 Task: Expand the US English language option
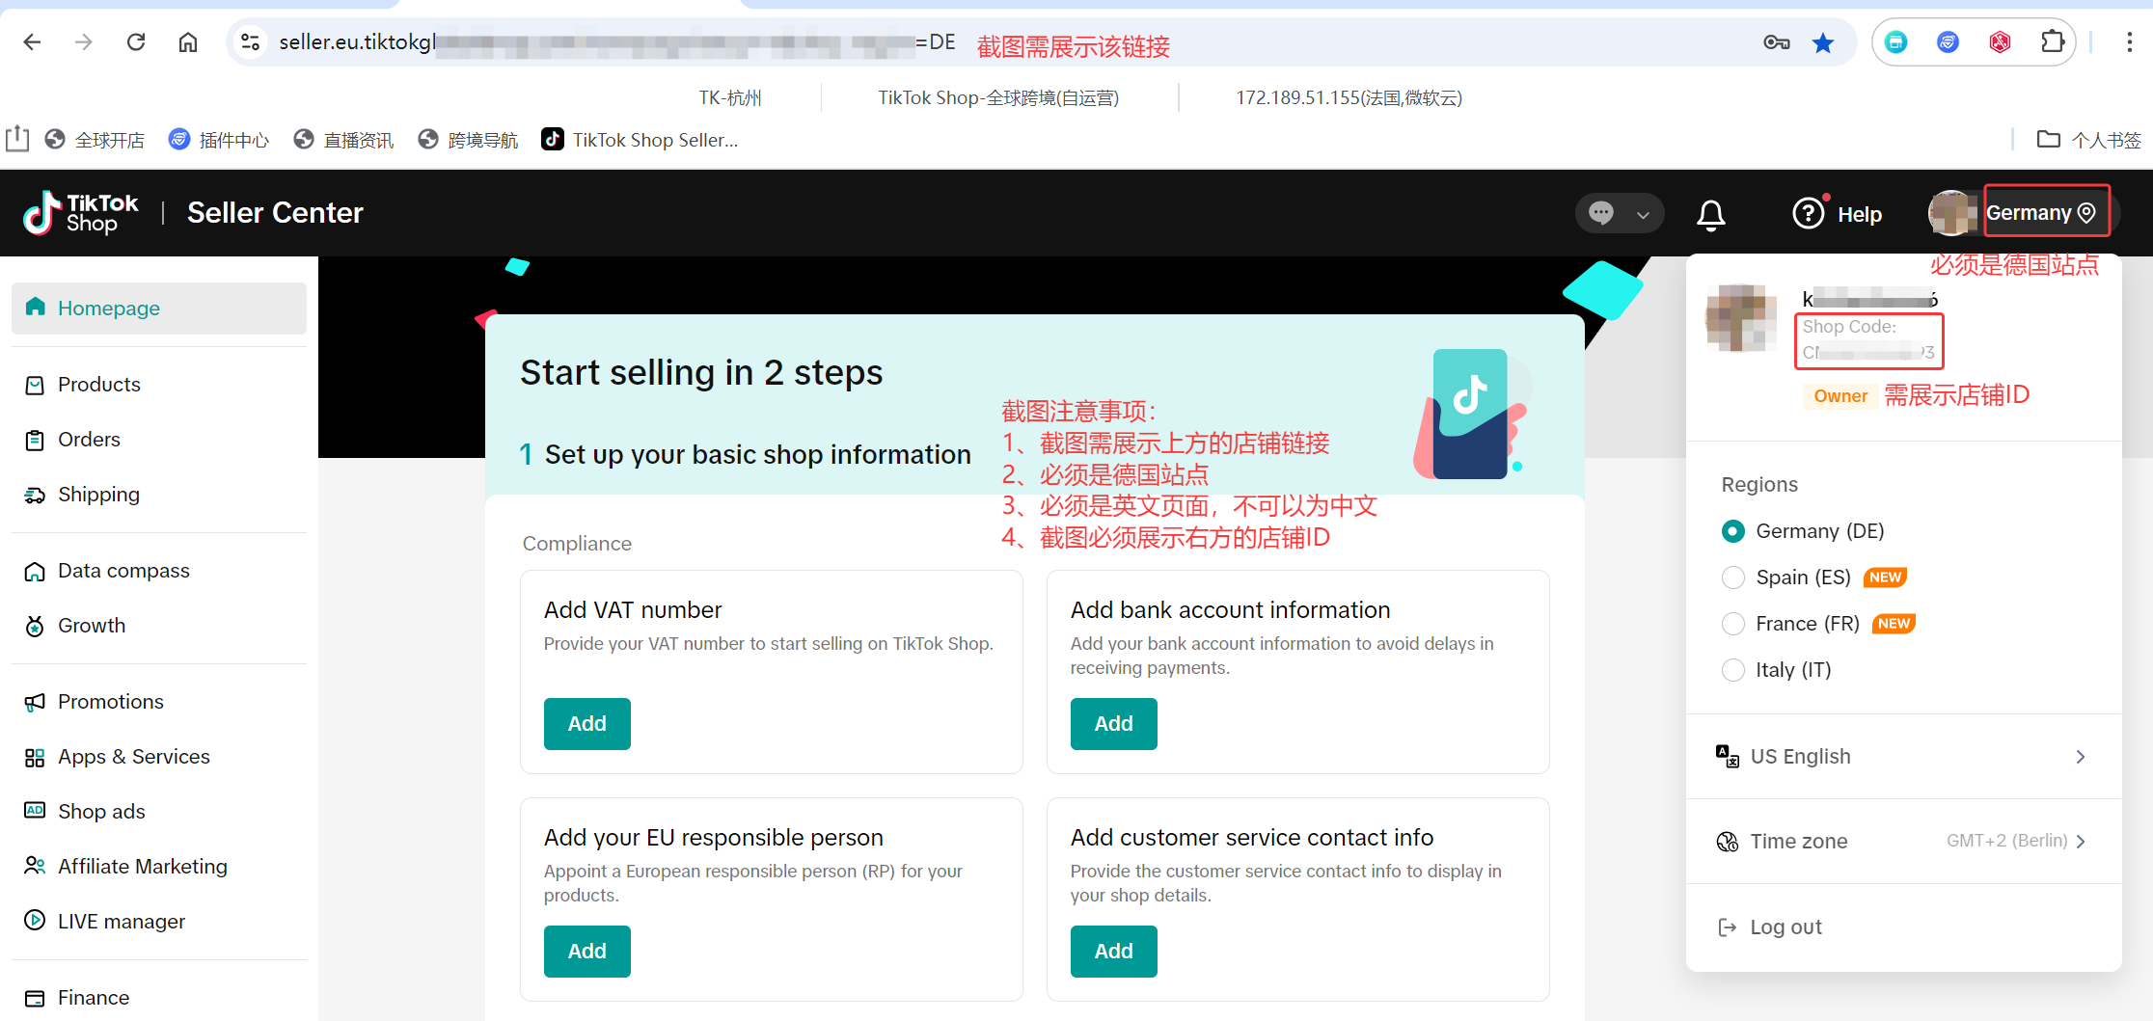tap(1903, 757)
